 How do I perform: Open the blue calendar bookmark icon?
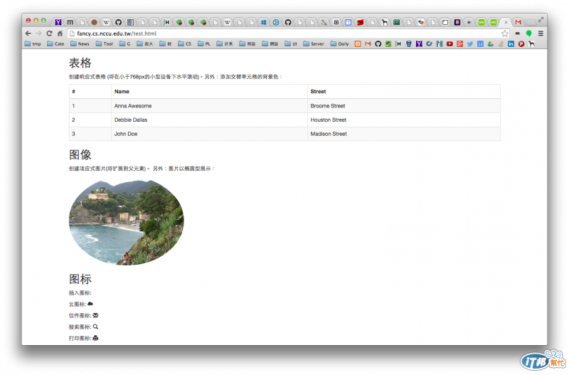pos(480,44)
